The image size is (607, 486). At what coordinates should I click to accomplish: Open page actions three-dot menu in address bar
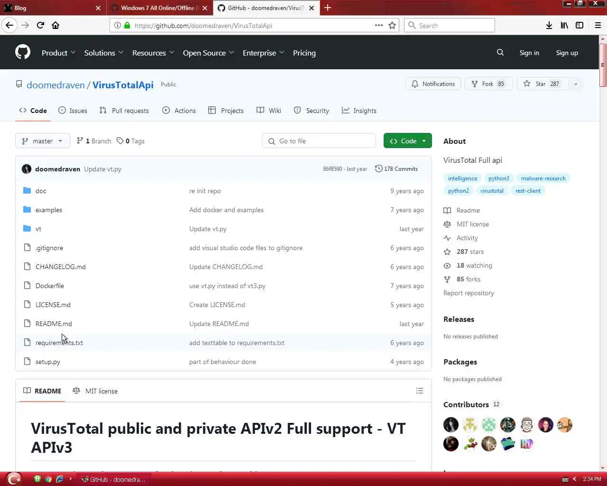(x=379, y=25)
